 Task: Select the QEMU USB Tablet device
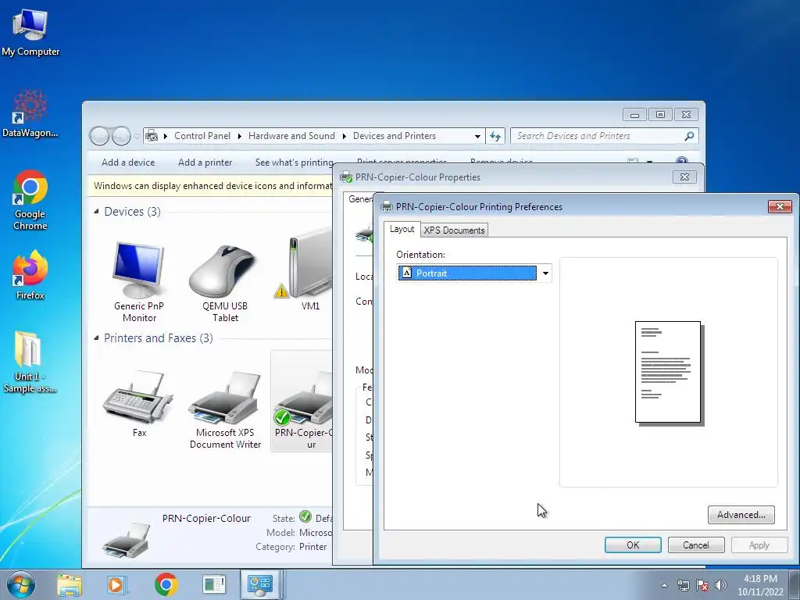point(225,281)
